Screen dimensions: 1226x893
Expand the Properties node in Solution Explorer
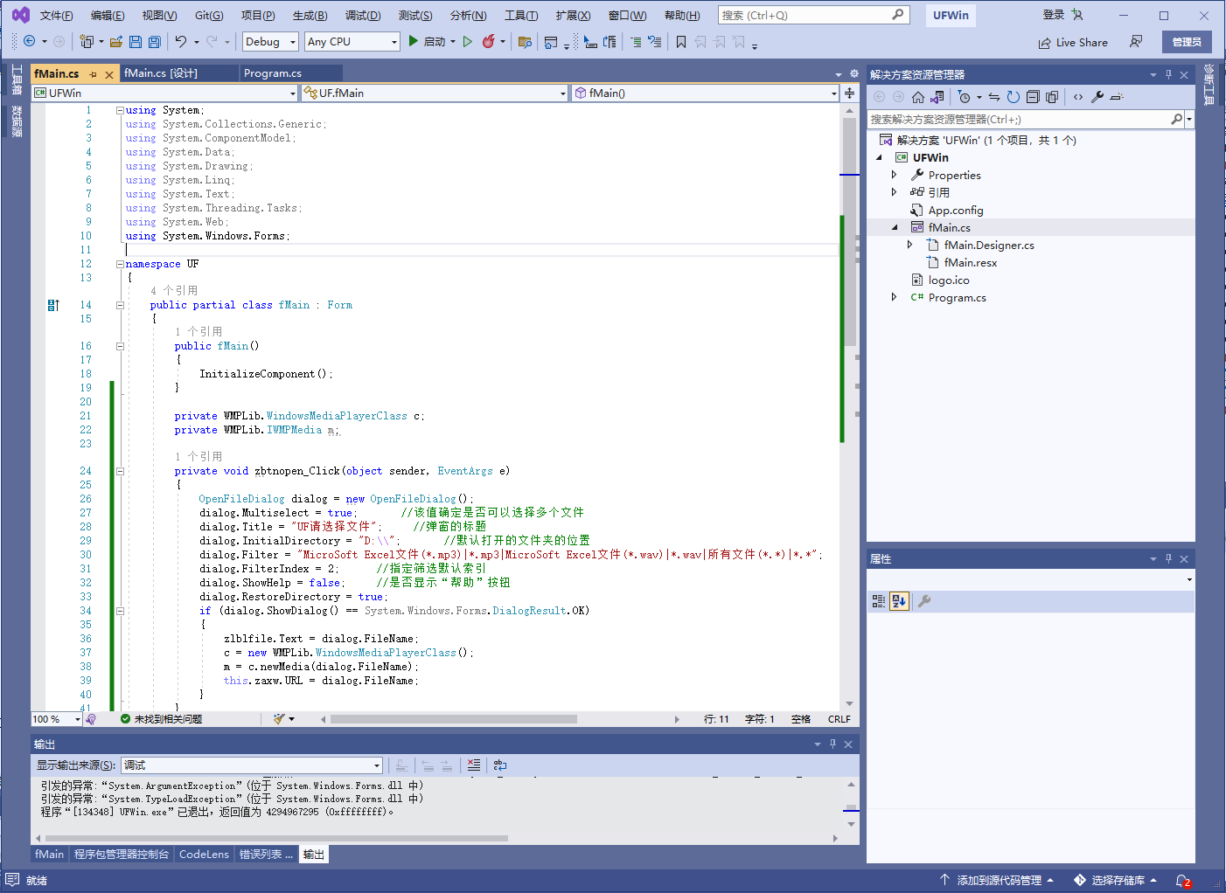click(894, 175)
